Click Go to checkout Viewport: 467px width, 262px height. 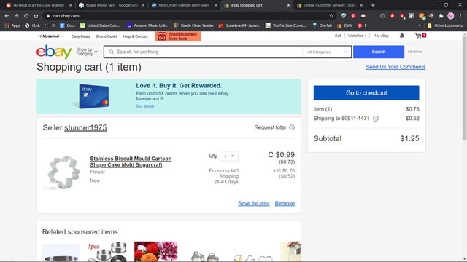[x=366, y=92]
